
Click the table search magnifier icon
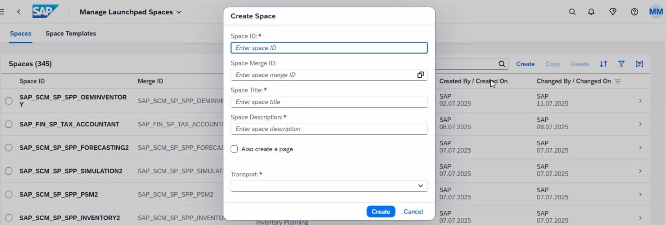click(x=502, y=64)
